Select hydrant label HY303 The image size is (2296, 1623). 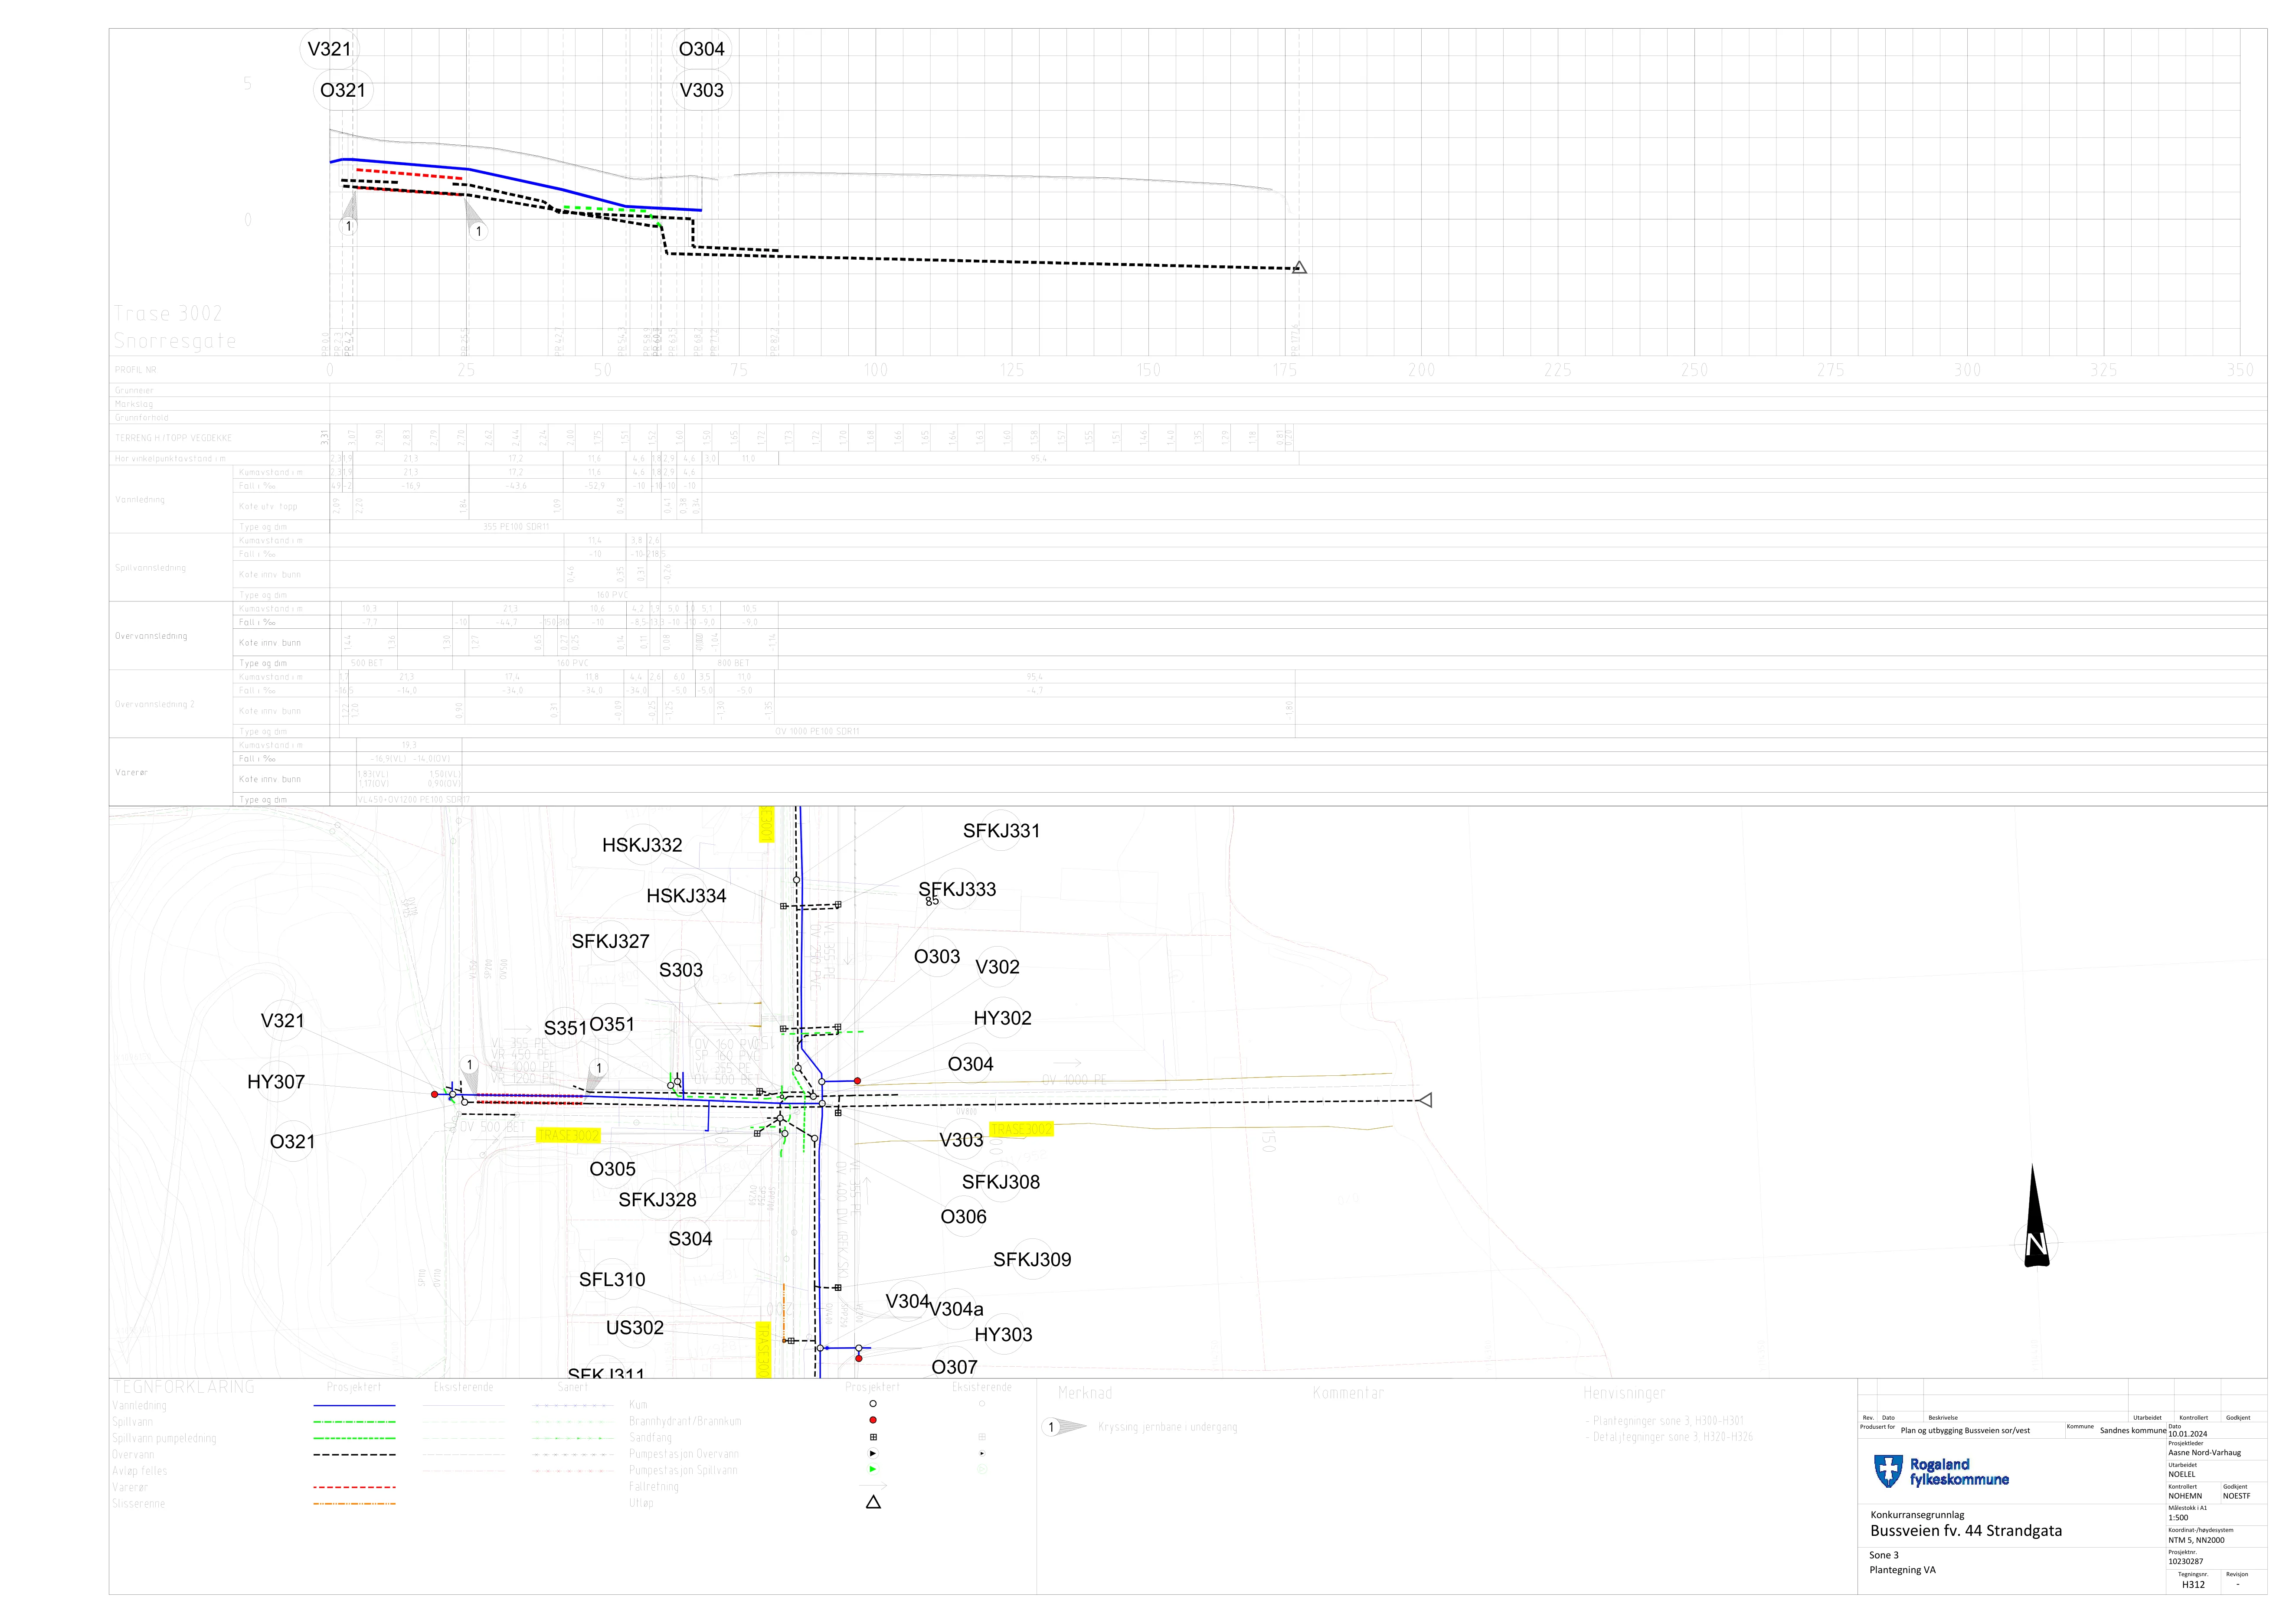tap(1003, 1335)
